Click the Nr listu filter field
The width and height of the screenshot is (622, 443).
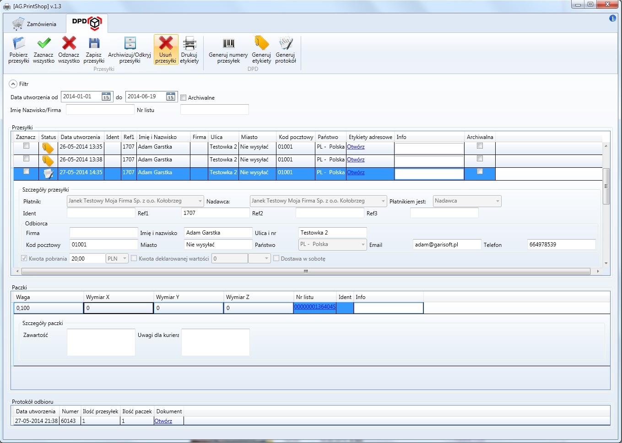214,110
